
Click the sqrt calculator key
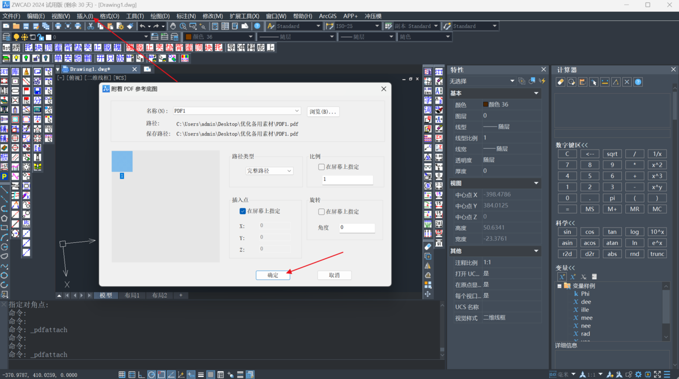[x=612, y=154]
